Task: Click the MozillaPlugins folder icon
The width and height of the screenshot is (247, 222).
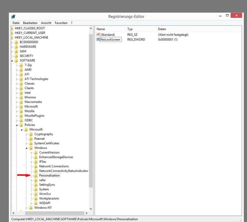Action: (21, 116)
